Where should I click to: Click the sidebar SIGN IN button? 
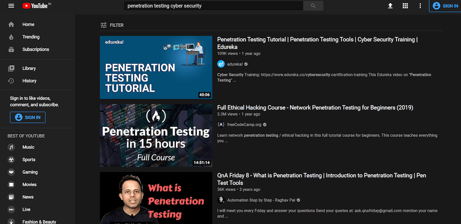[x=28, y=117]
